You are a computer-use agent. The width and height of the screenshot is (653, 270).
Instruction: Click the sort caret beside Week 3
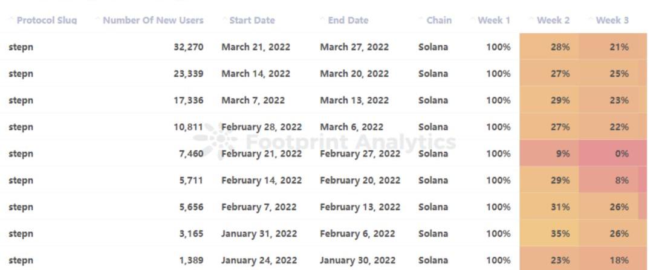point(591,20)
